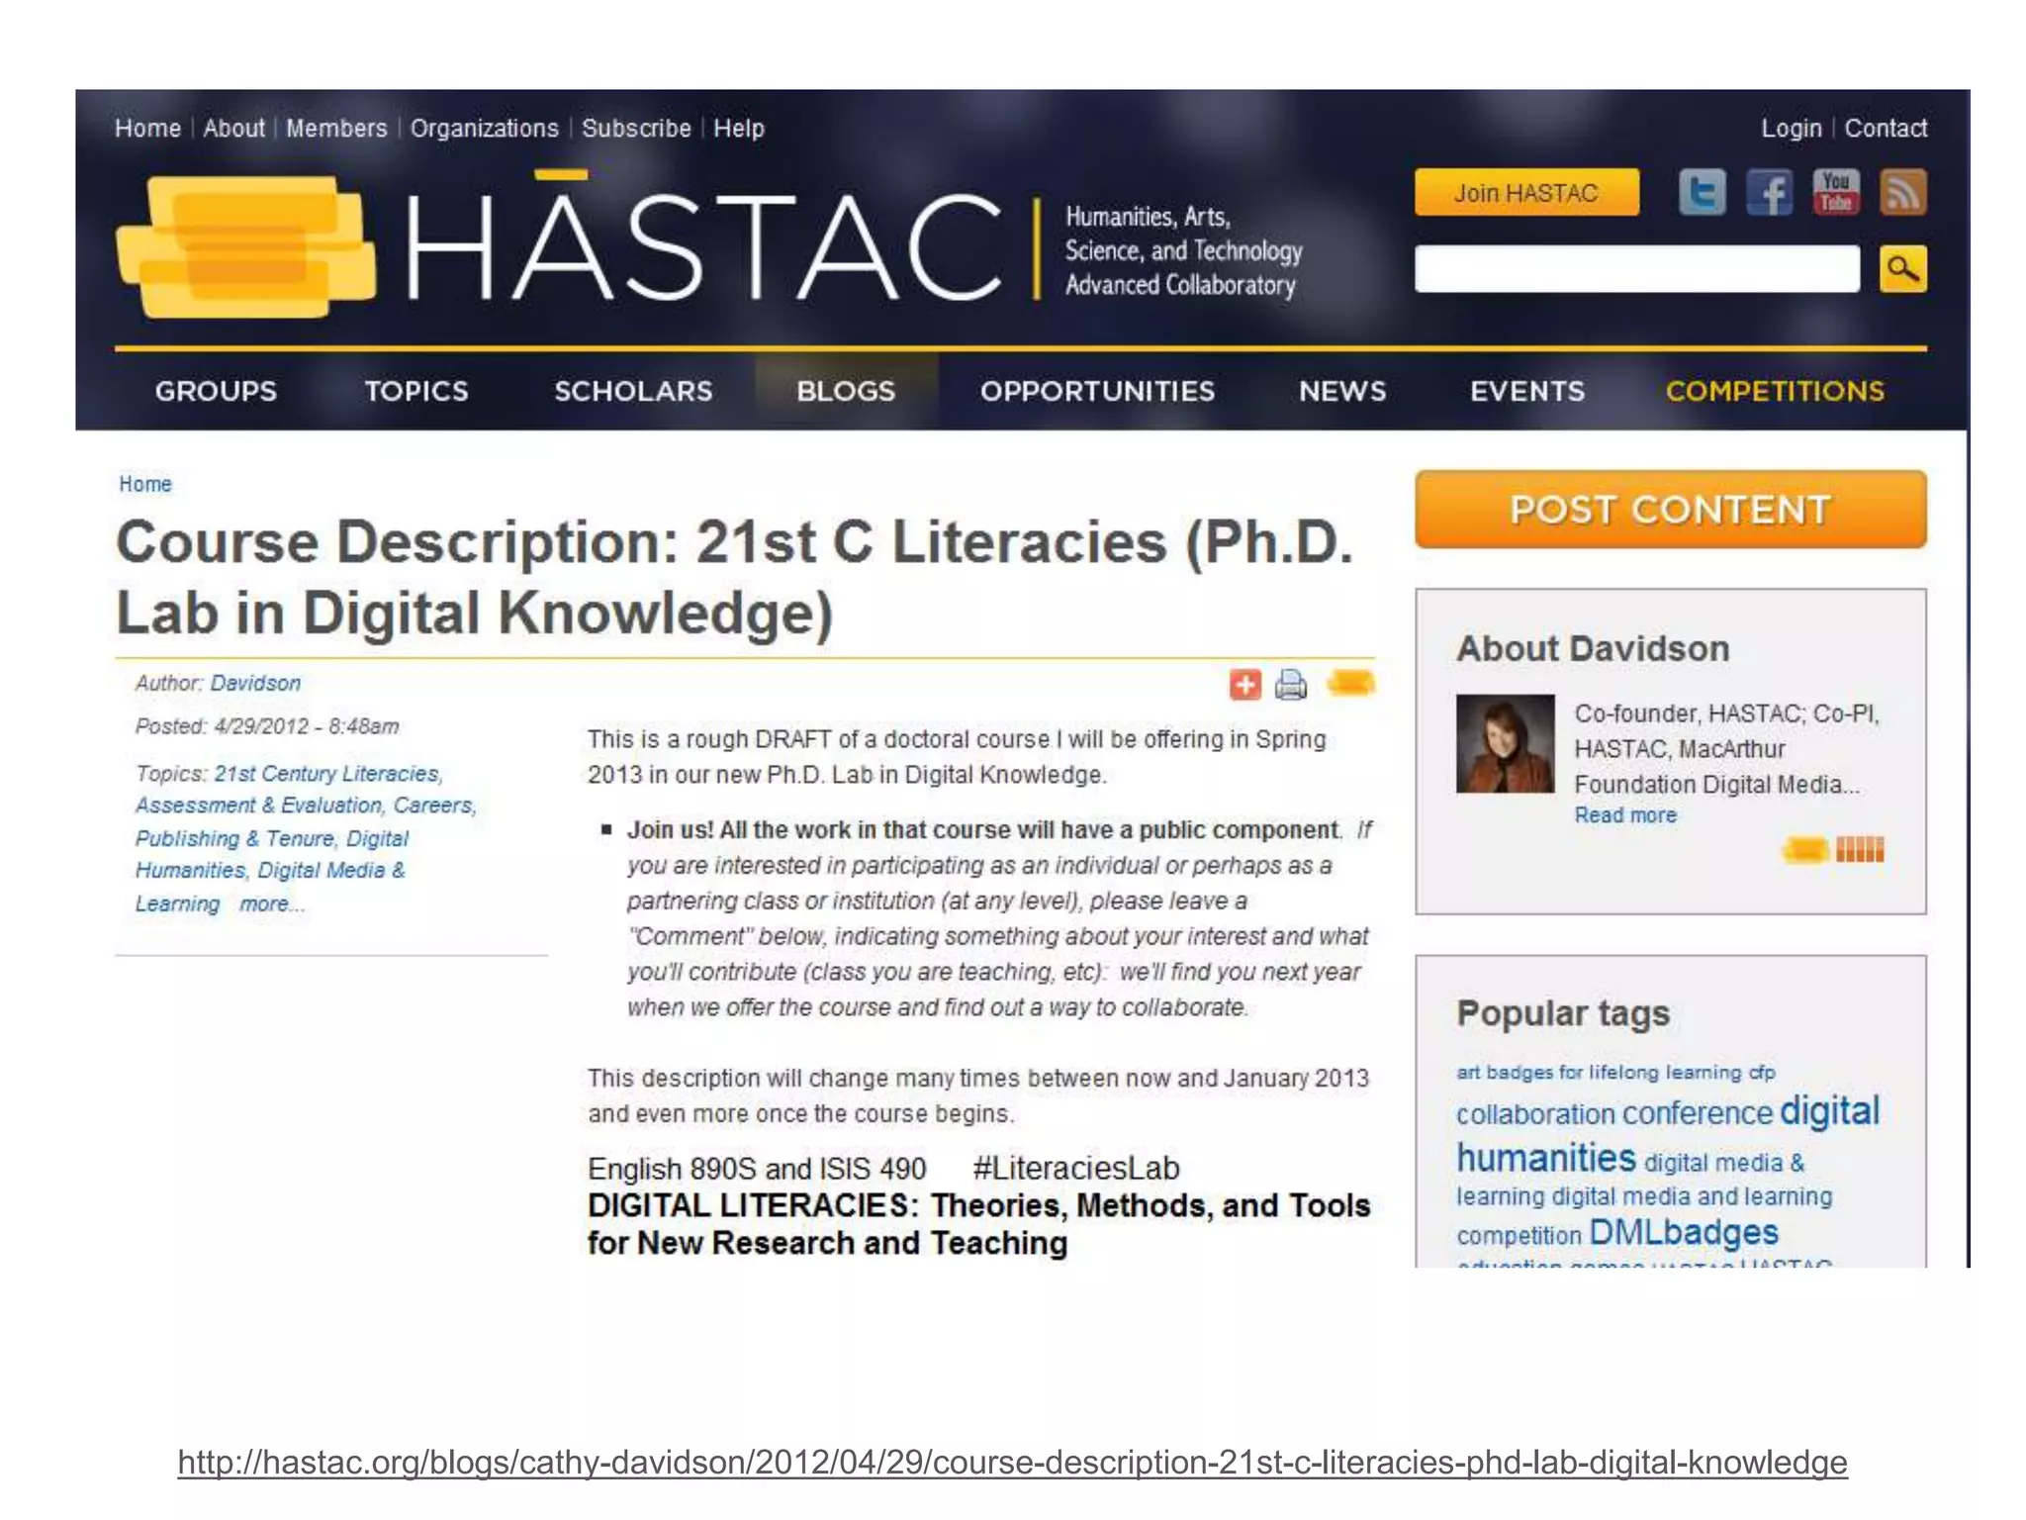This screenshot has width=2026, height=1520.
Task: Click the Join HASTAC button
Action: 1526,192
